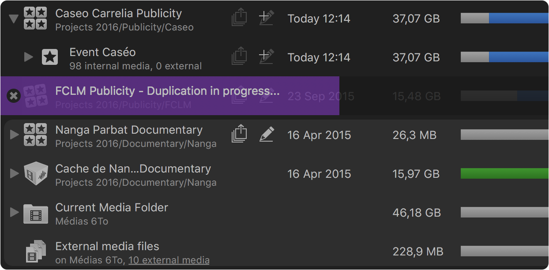Click the rename pencil icon for Event Caséo

tap(266, 56)
